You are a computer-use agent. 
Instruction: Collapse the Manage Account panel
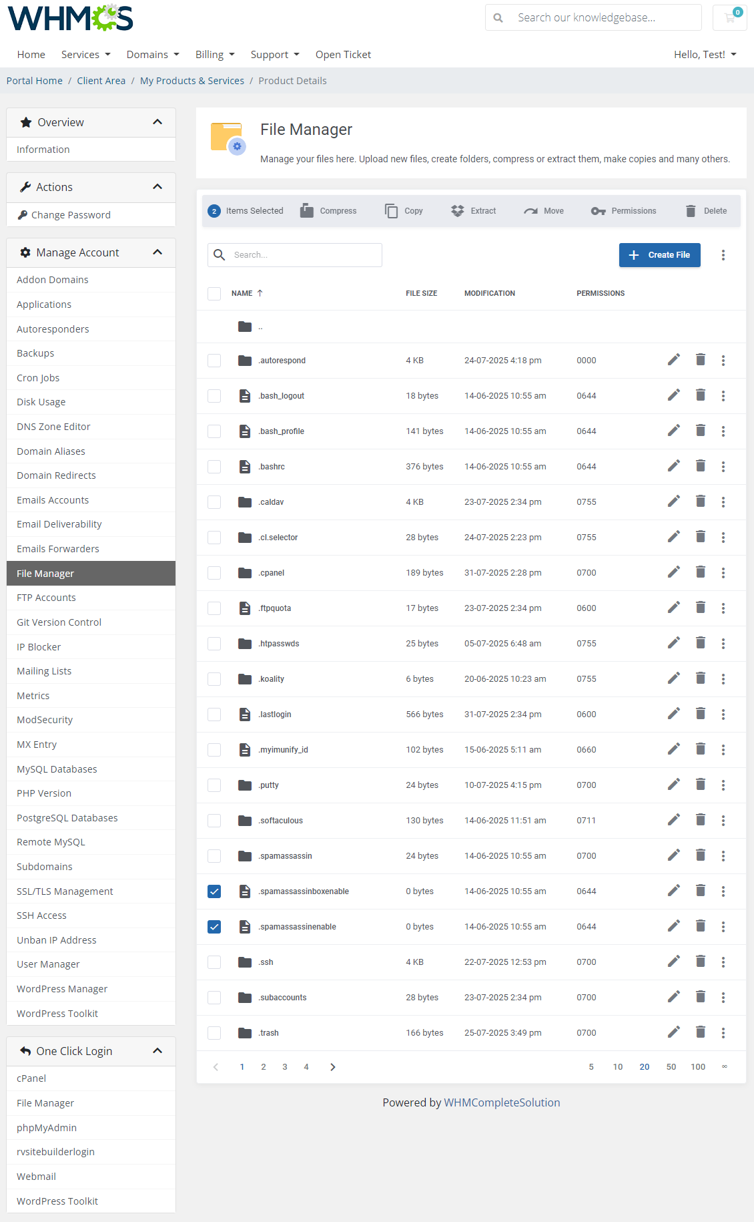[x=157, y=252]
